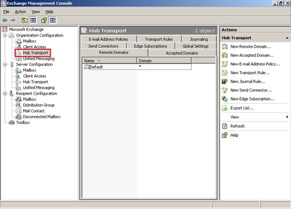Select the Mail Contact tree item
291x209 pixels.
(x=33, y=111)
